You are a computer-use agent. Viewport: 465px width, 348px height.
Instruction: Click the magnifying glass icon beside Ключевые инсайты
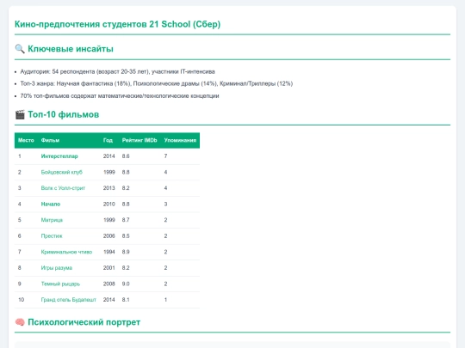pos(20,49)
